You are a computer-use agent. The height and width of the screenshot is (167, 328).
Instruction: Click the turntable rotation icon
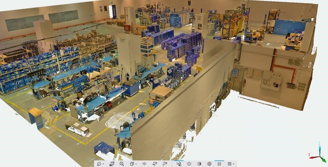click(x=144, y=164)
